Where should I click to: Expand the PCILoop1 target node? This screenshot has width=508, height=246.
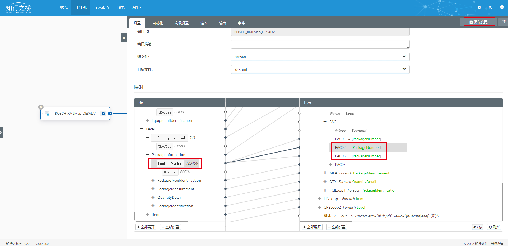(325, 190)
